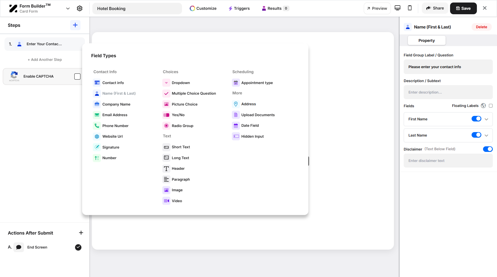Insert an Upload Documents field
Screen dimensions: 497x277
254,115
